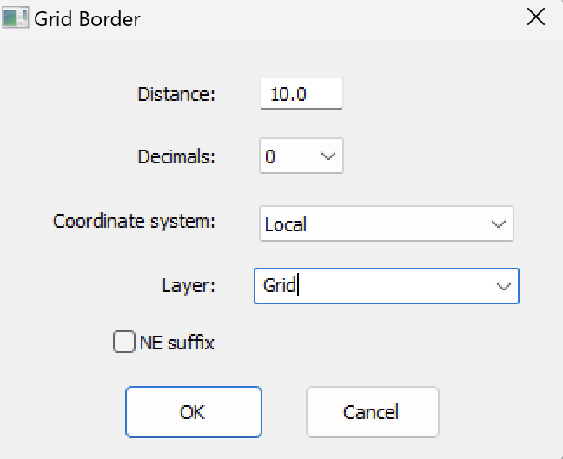Click the NE suffix label text
Viewport: 563px width, 459px height.
coord(177,343)
